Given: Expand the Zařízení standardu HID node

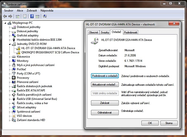Looking at the screenshot, I should [10, 120].
